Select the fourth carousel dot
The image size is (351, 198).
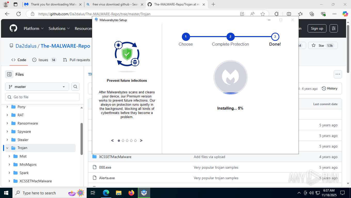click(x=131, y=141)
